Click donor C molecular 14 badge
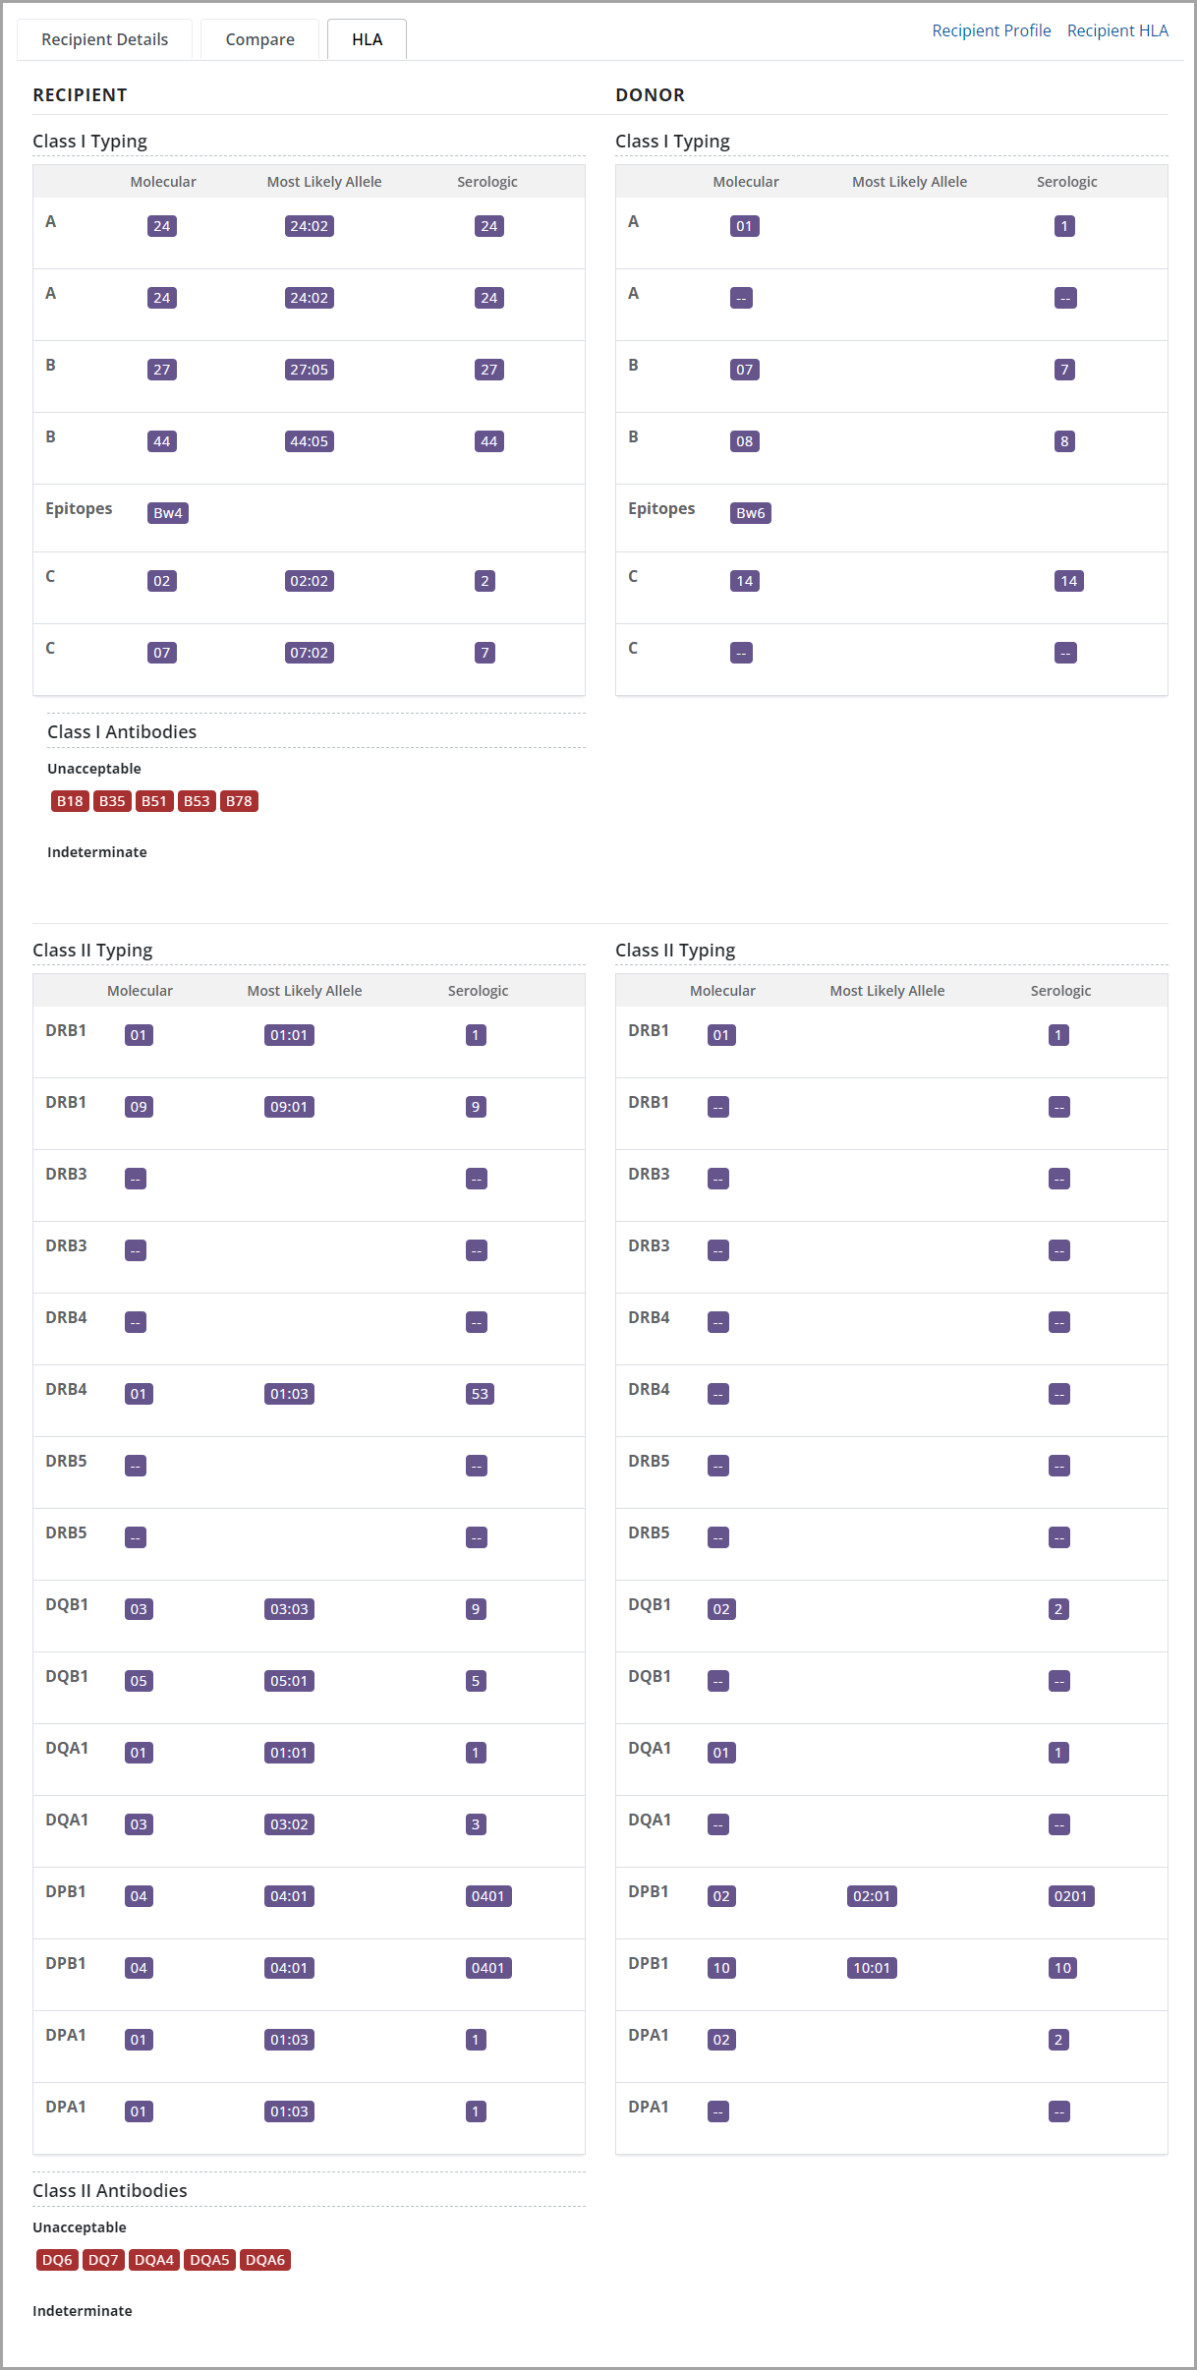 pos(745,581)
